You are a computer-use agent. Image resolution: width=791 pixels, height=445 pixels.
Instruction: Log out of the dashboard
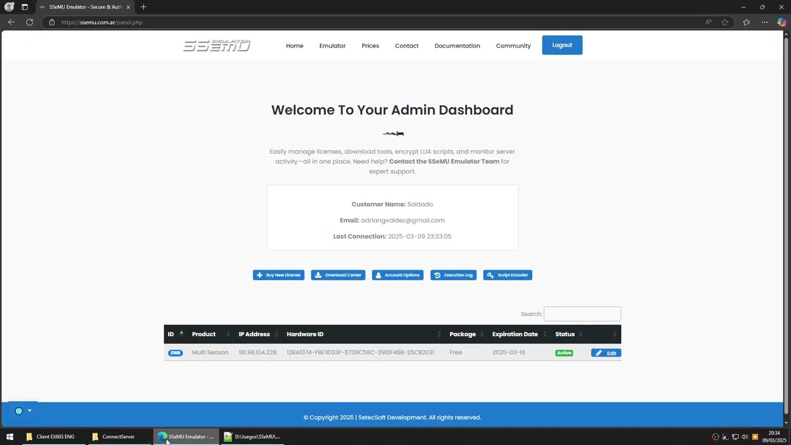click(x=562, y=45)
